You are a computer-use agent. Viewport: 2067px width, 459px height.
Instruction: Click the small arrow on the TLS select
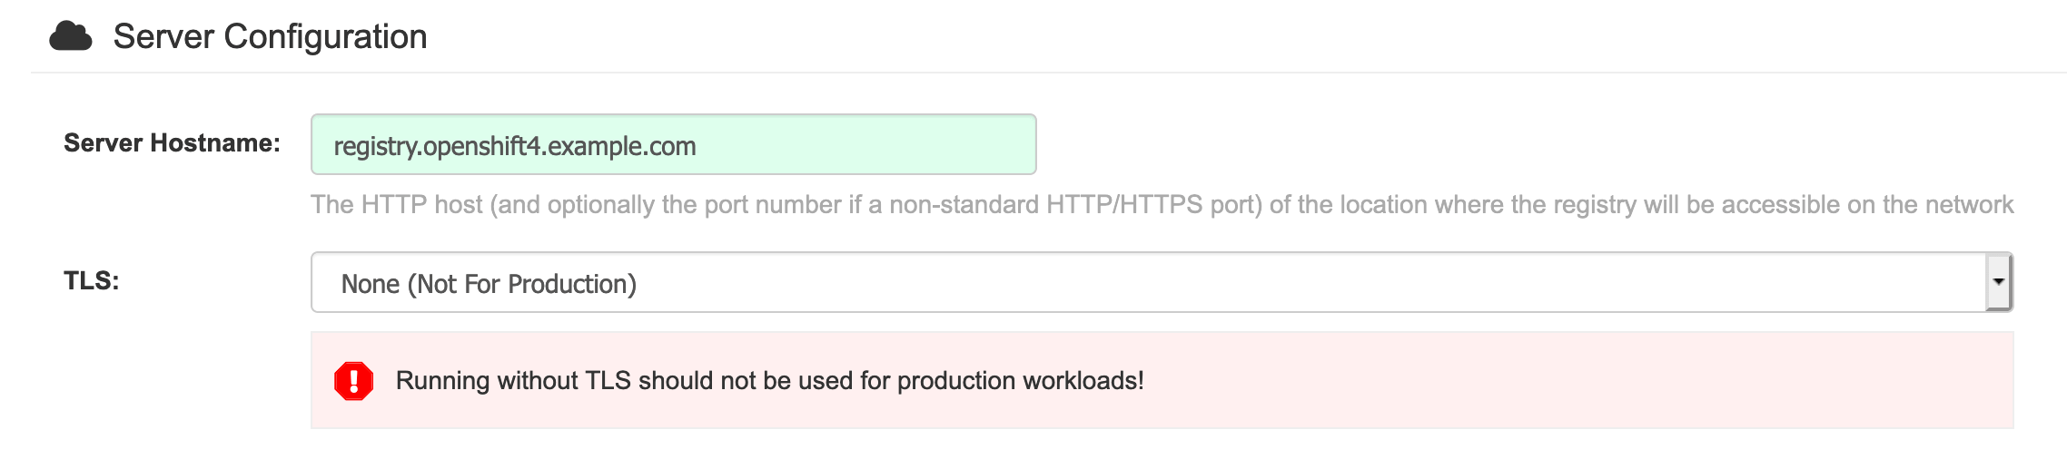click(1998, 282)
